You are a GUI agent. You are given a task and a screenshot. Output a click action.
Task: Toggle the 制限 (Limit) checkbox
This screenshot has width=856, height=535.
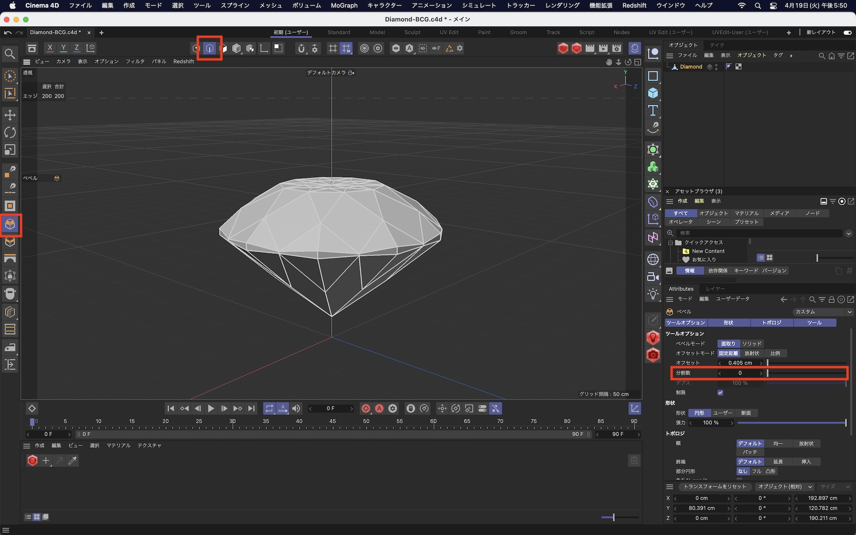(x=720, y=392)
